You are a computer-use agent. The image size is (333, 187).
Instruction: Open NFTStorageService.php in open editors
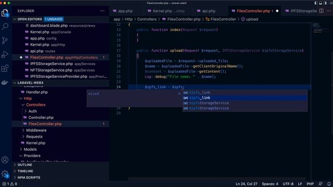(x=60, y=70)
